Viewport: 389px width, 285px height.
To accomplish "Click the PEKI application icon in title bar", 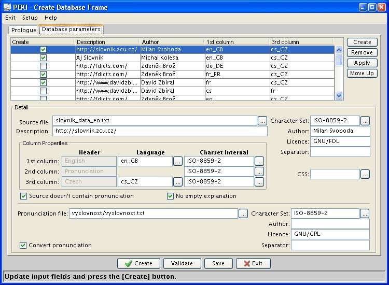I will tap(7, 7).
